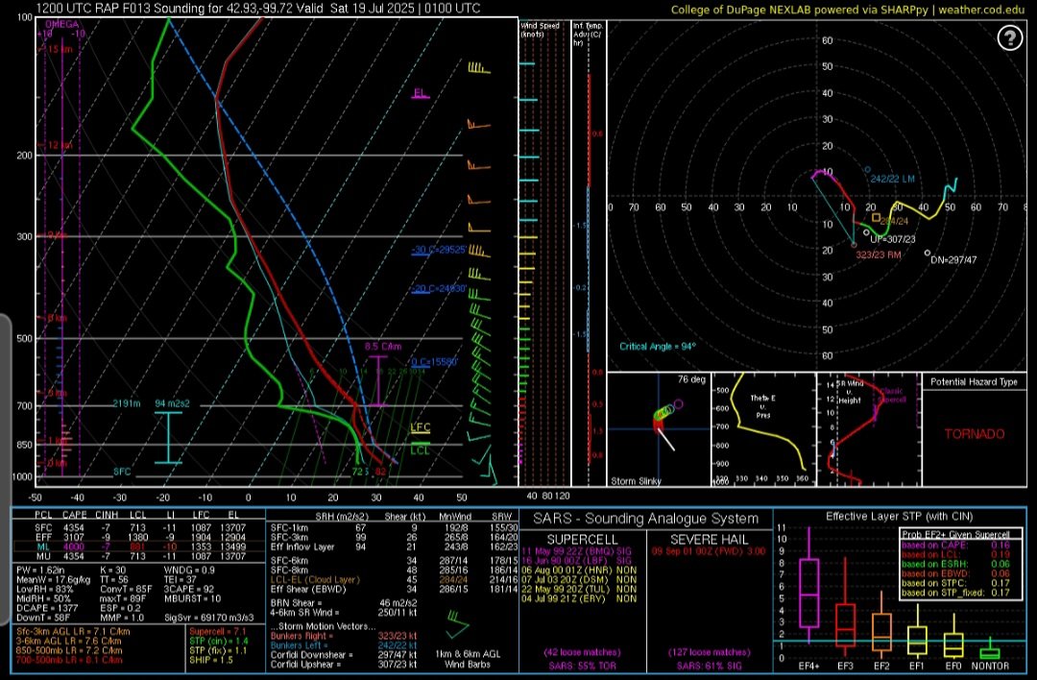This screenshot has width=1037, height=680.
Task: Click '700-500mb LR = 8.1 C/km'
Action: pyautogui.click(x=70, y=660)
